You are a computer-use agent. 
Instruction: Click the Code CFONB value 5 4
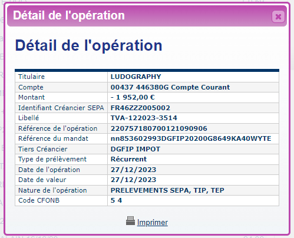click(116, 200)
